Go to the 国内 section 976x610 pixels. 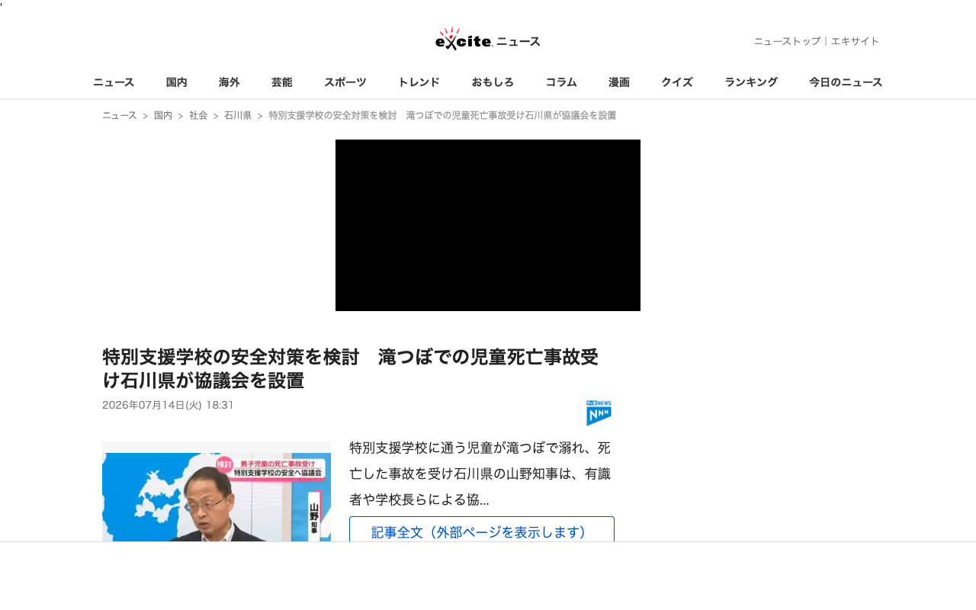(x=177, y=82)
